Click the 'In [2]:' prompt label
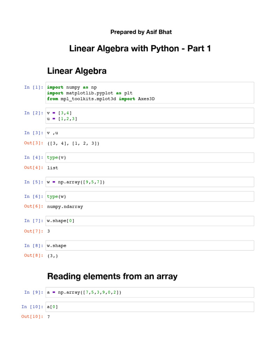Image resolution: width=268 pixels, height=358 pixels. [x=34, y=113]
